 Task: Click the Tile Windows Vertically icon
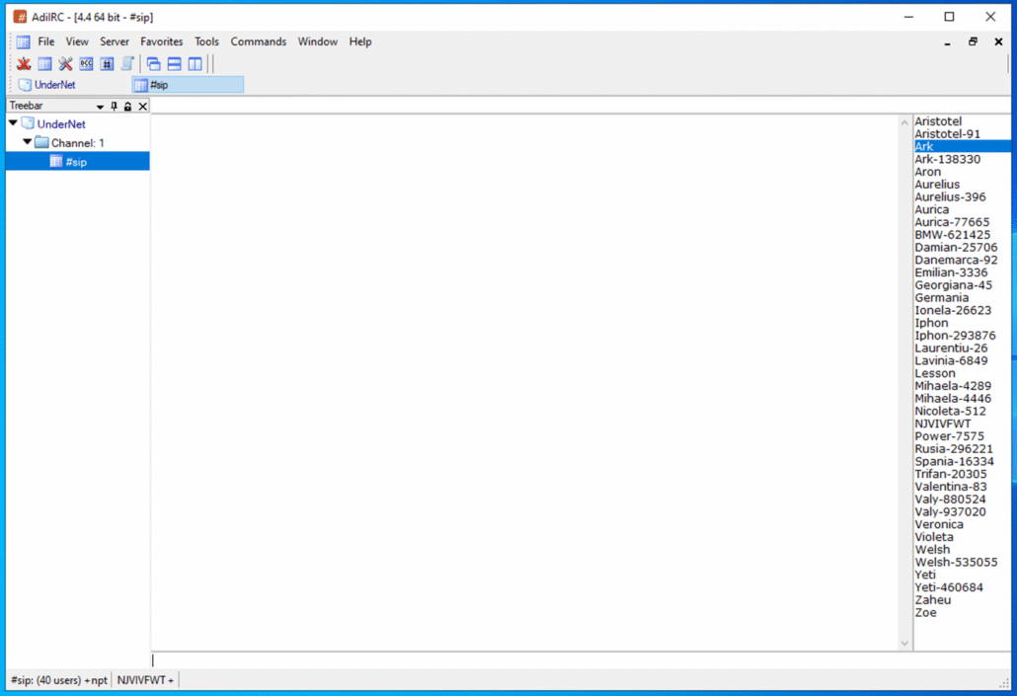[x=195, y=63]
